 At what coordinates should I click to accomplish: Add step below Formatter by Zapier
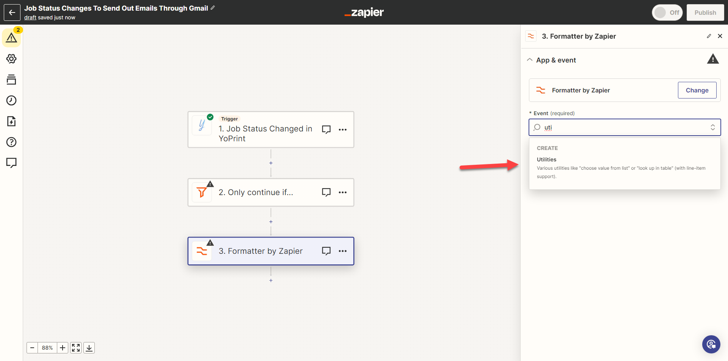pyautogui.click(x=271, y=280)
